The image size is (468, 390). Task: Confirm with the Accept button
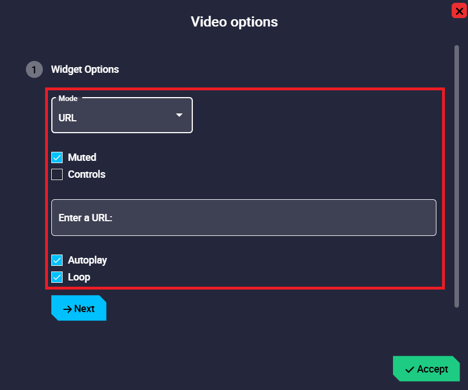pos(426,369)
